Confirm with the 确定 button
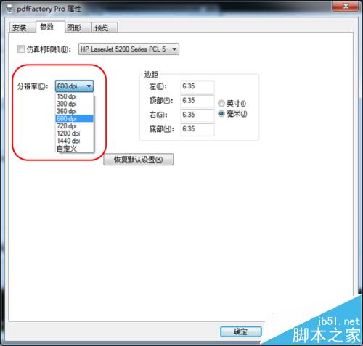Image resolution: width=363 pixels, height=346 pixels. (241, 331)
